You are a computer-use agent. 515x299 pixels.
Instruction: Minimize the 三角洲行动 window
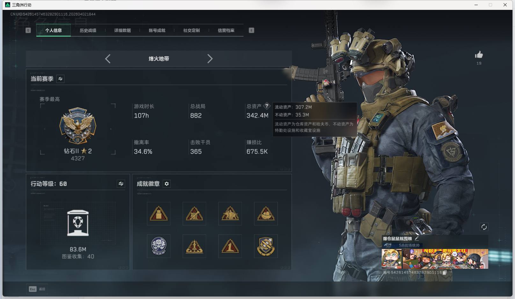pos(476,5)
